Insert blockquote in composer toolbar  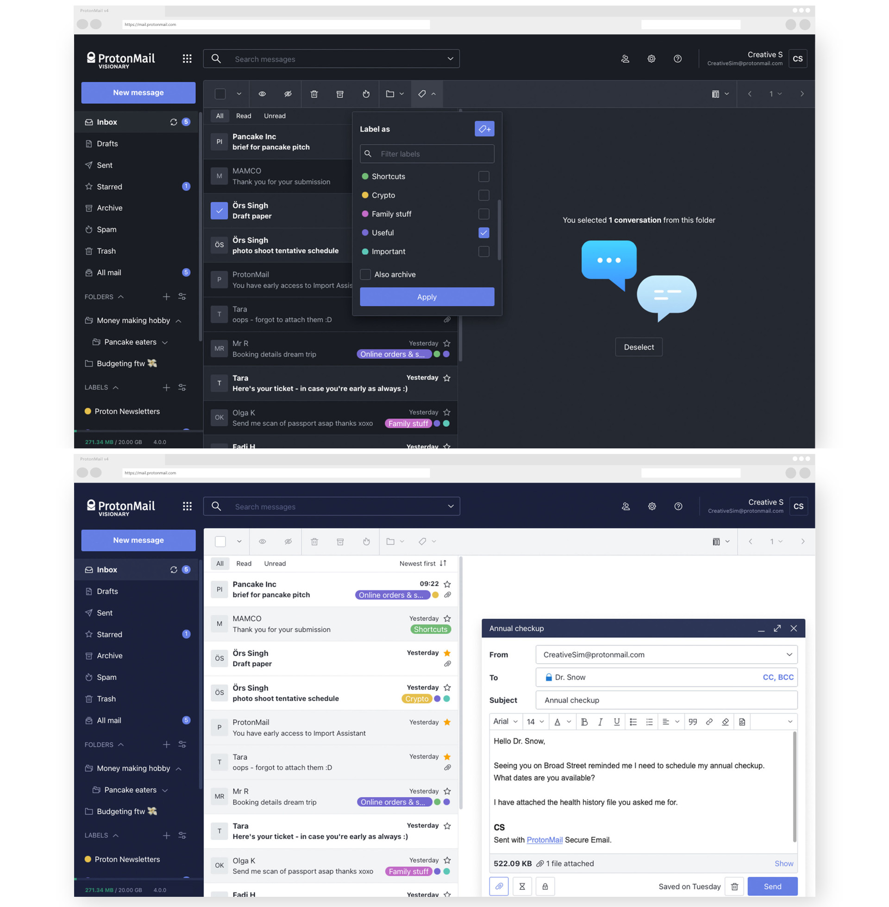[x=693, y=722]
